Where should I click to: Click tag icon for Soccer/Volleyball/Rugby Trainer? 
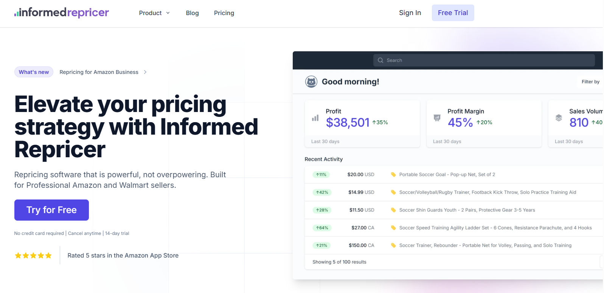[393, 192]
